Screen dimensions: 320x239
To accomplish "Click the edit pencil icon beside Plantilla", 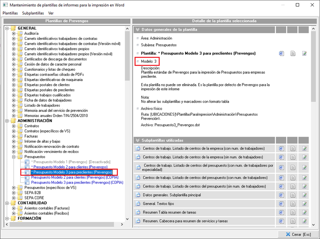I will click(304, 54).
